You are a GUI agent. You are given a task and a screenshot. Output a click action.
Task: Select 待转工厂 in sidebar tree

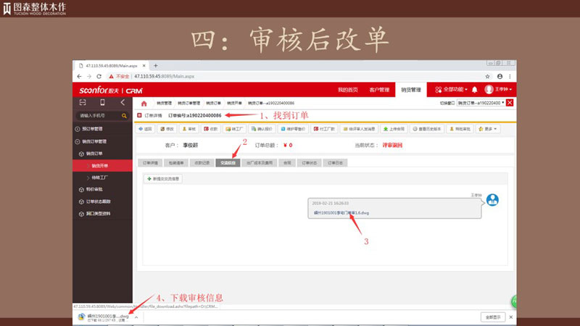[100, 177]
